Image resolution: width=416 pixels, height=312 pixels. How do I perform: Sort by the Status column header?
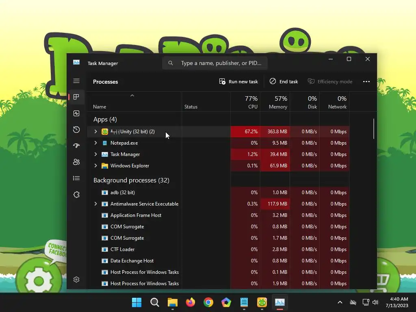point(191,107)
